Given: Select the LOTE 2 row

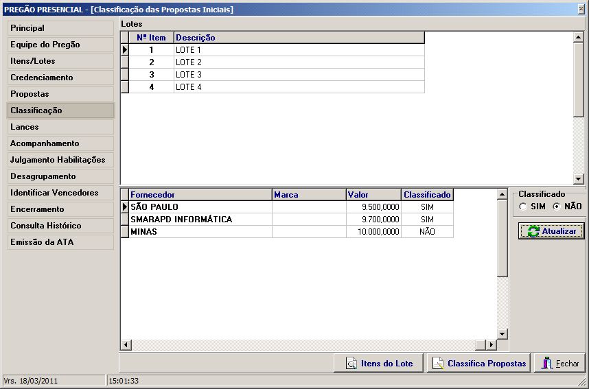Looking at the screenshot, I should (x=277, y=62).
